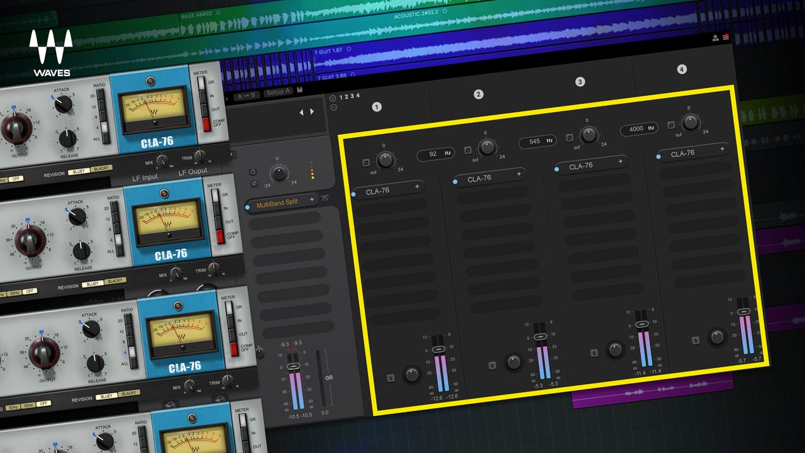Click the A to B compare button
Viewport: 805px width, 453px height.
tap(248, 95)
